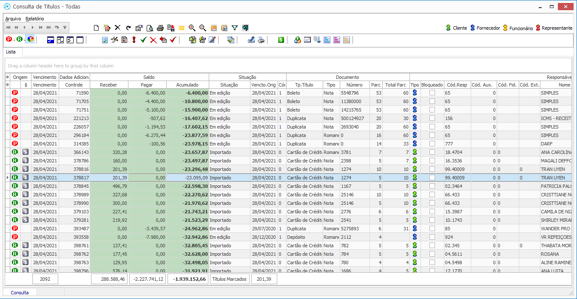Screen dimensions: 577x299
Task: Toggle Bloqueado checkbox in ICMS row
Action: tap(432, 118)
